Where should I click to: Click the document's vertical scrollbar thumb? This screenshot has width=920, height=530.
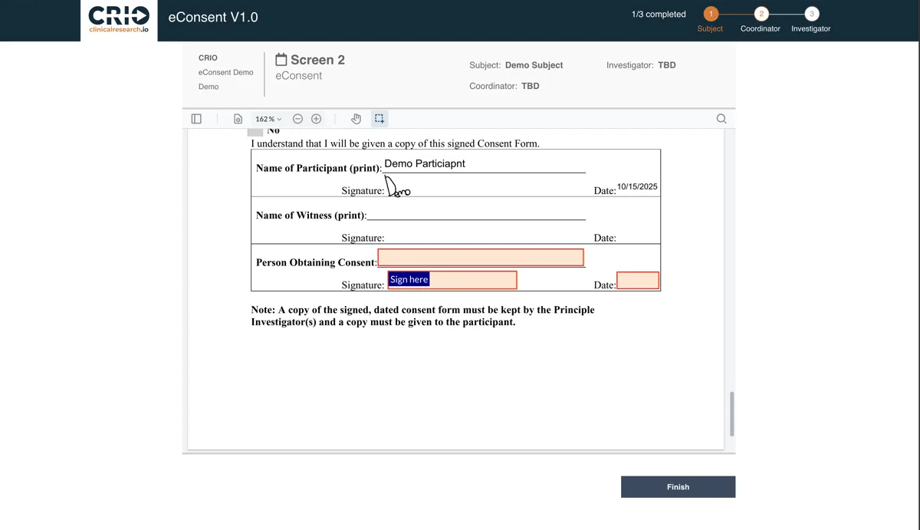(732, 413)
